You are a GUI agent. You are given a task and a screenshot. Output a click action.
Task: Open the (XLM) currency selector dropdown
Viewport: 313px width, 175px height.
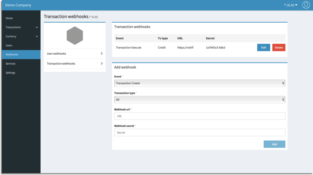[291, 5]
